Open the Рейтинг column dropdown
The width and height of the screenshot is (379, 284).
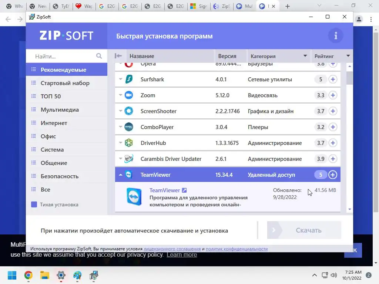(348, 56)
